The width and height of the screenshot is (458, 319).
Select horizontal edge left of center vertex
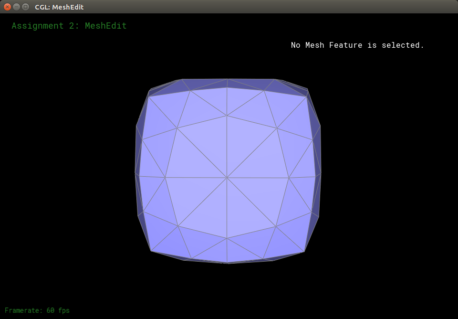(196, 178)
